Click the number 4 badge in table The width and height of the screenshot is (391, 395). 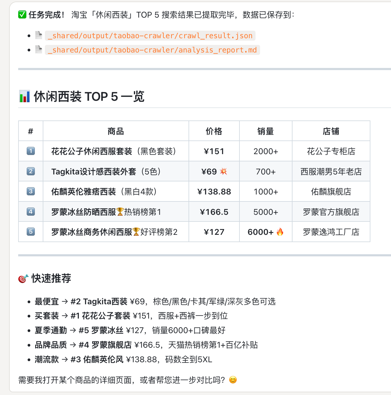(x=31, y=211)
